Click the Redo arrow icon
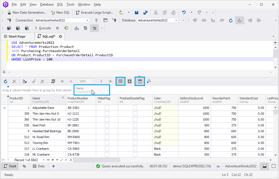 199,13
